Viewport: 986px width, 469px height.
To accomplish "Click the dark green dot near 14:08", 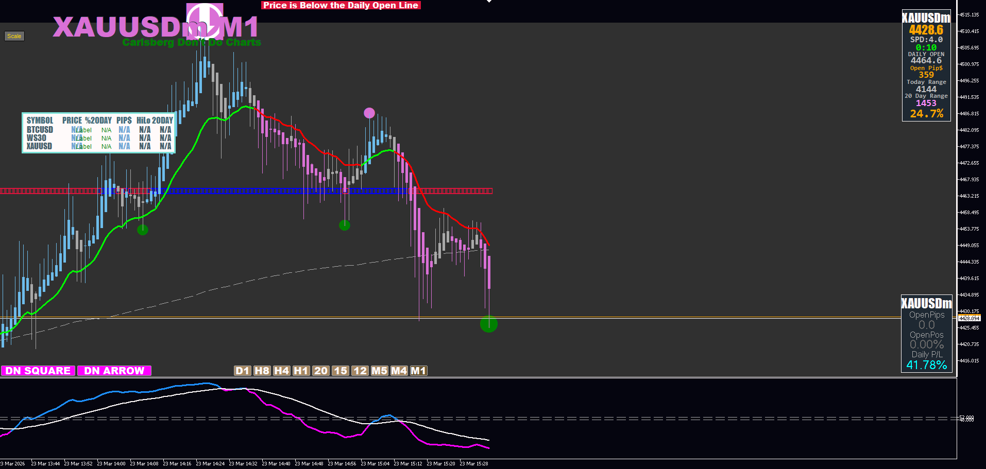I will tap(143, 230).
